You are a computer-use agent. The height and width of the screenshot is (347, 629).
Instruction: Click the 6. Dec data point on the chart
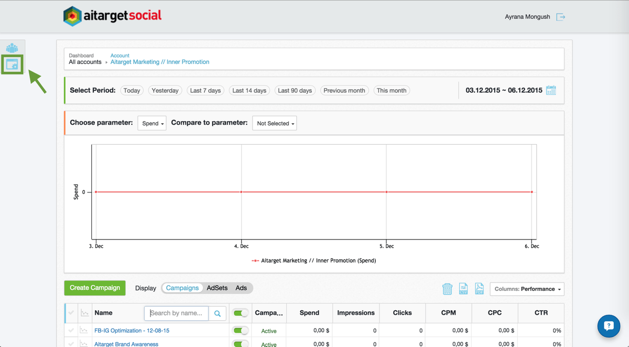point(532,192)
